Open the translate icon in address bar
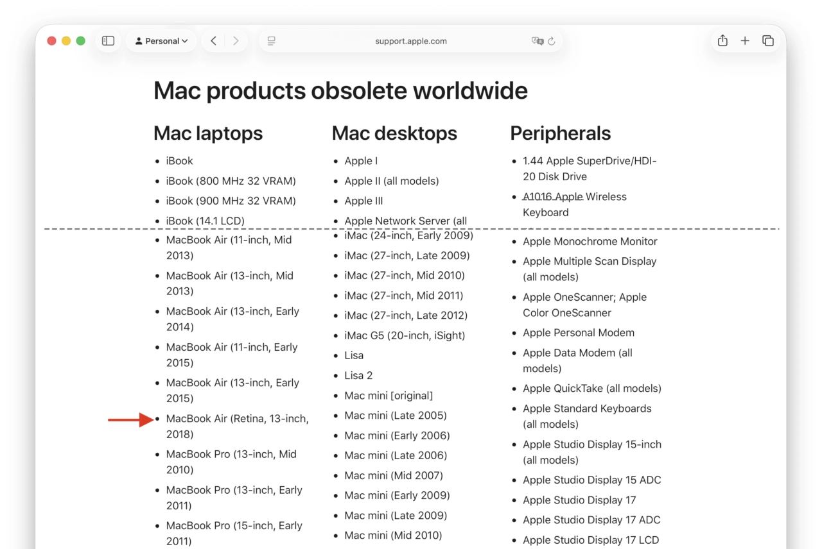The width and height of the screenshot is (822, 549). [x=537, y=41]
